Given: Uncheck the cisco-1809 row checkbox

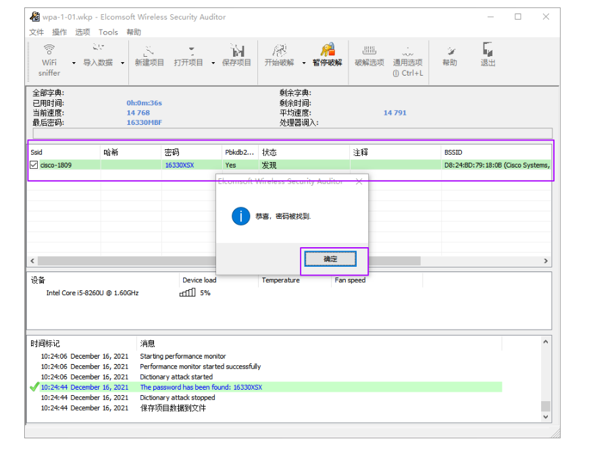Looking at the screenshot, I should tap(34, 165).
